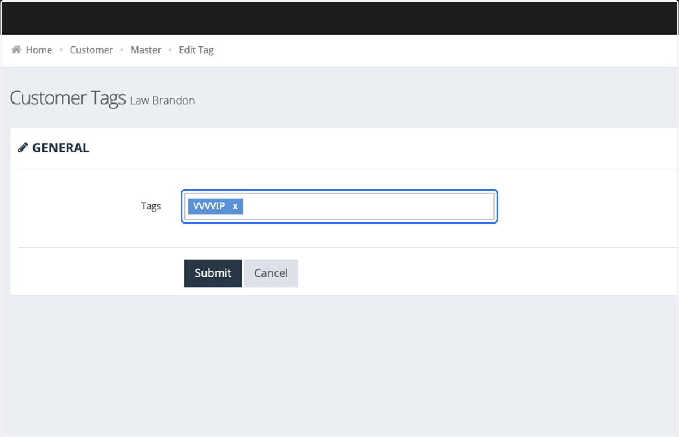
Task: Open the Customer breadcrumb link
Action: (x=91, y=50)
